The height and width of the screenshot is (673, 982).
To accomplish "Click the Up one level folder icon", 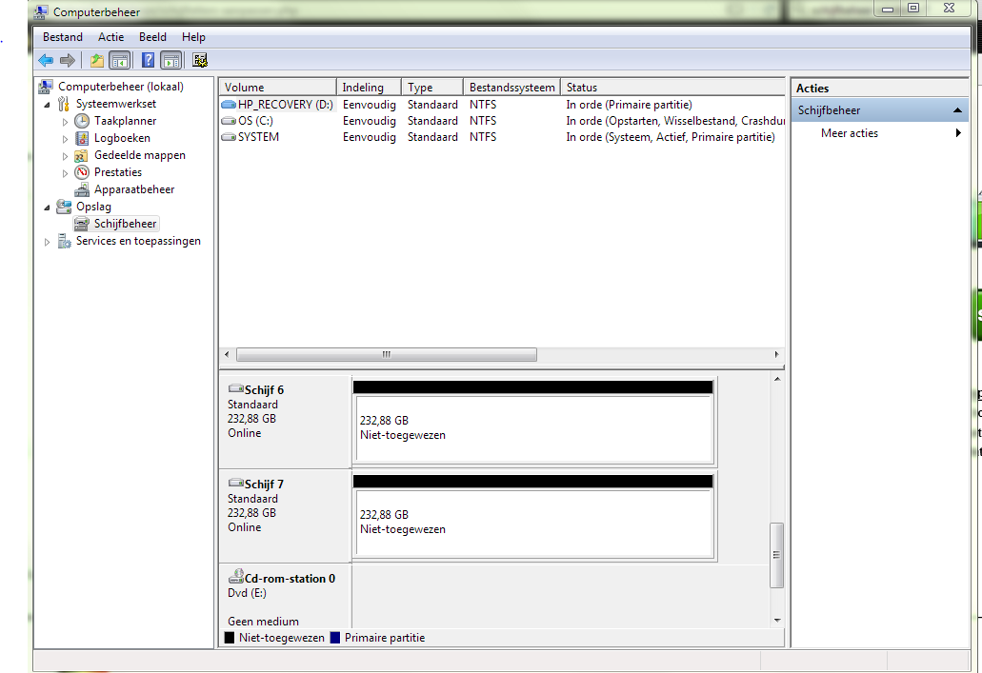I will pos(96,60).
